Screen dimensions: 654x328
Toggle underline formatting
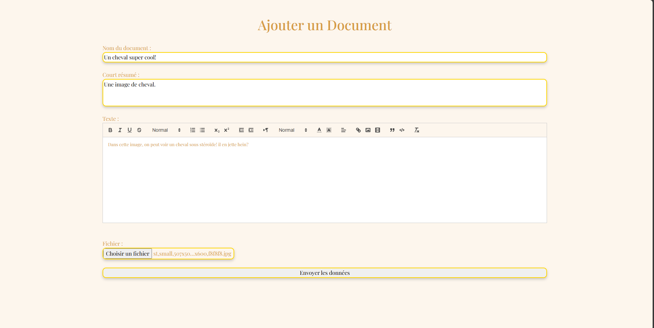130,130
